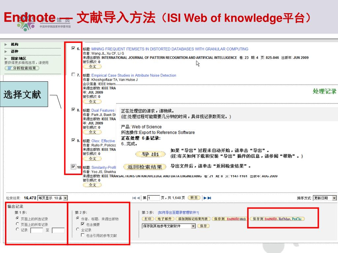Image resolution: width=338 pixels, height=253 pixels.
Task: Toggle the 包含摘要 checkbox
Action: tap(83, 224)
